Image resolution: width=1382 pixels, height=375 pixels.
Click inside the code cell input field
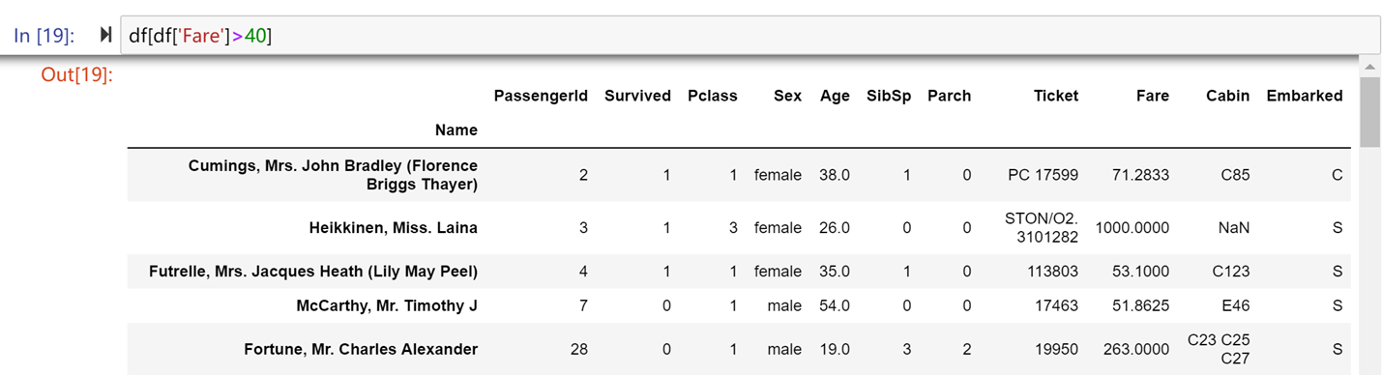[x=750, y=36]
